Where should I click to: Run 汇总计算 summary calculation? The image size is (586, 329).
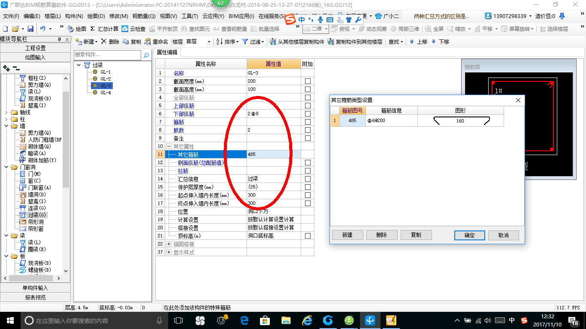click(x=104, y=29)
